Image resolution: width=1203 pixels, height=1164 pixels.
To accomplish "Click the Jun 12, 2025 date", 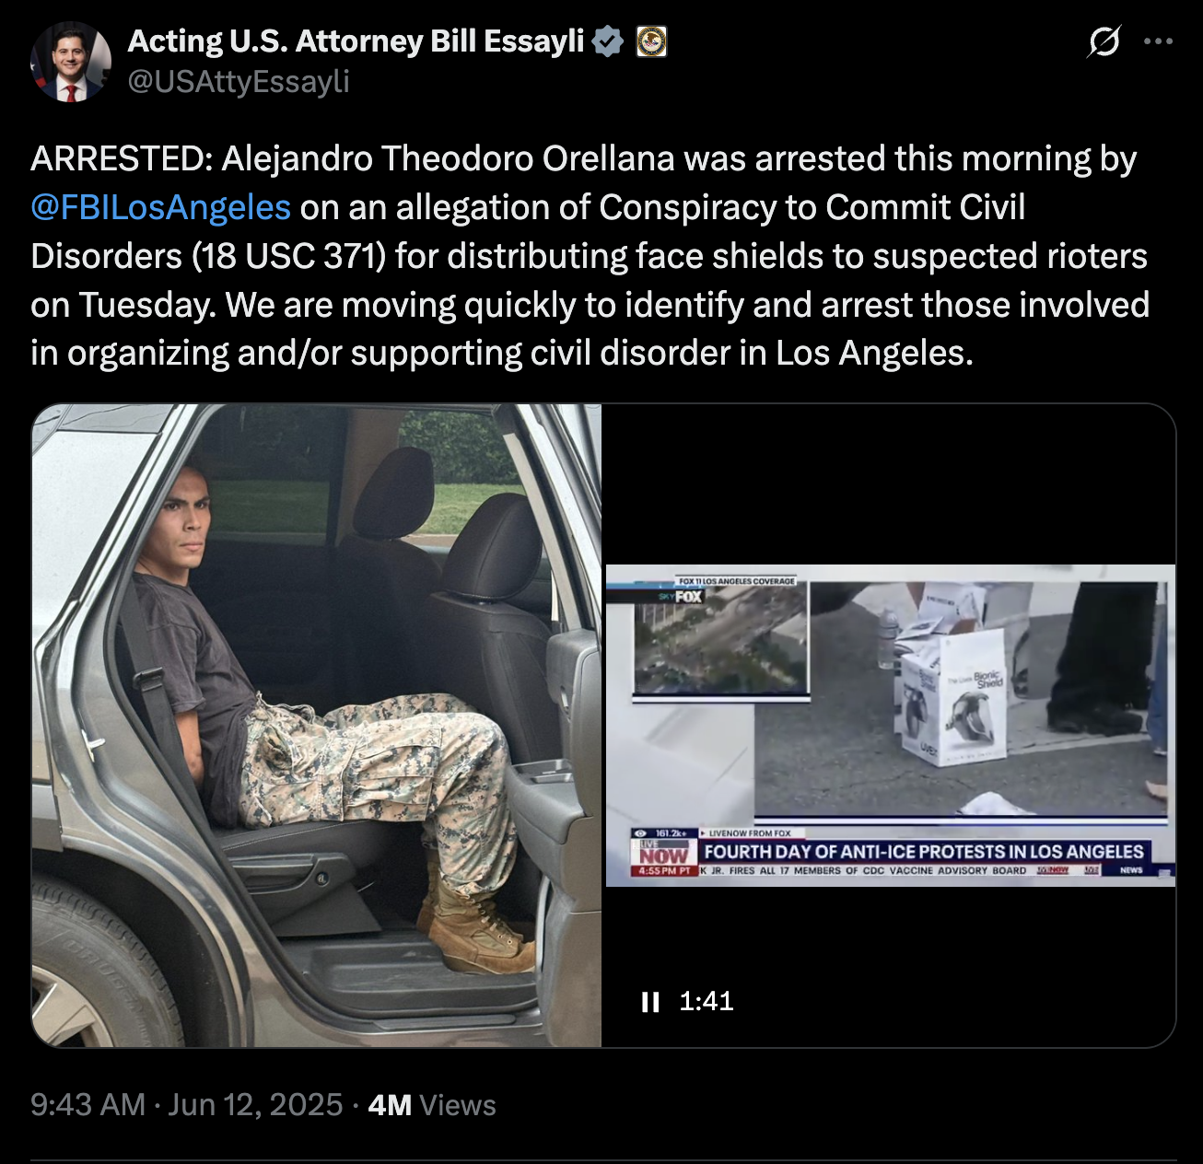I will click(255, 1104).
